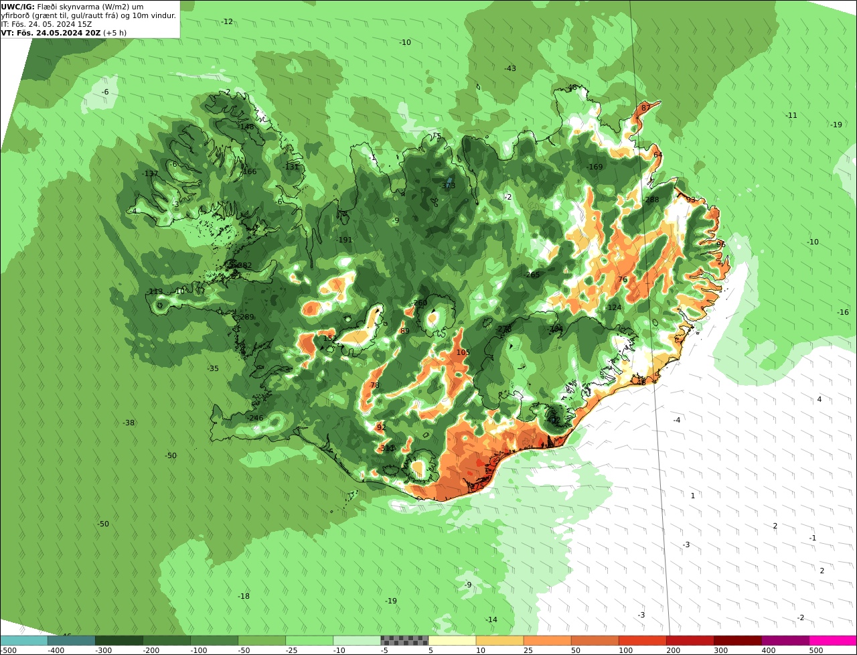
Task: Click the '-14' value at the bottom
Action: (491, 620)
